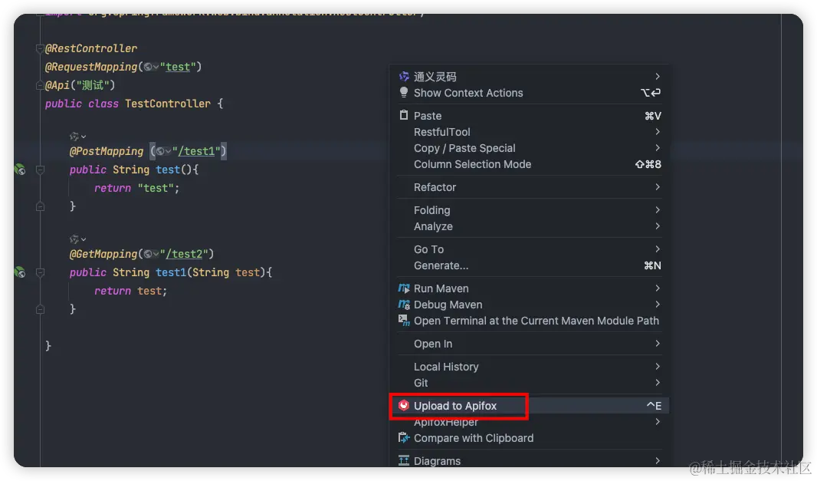Image resolution: width=817 pixels, height=481 pixels.
Task: Click the Run Maven icon
Action: click(x=404, y=288)
